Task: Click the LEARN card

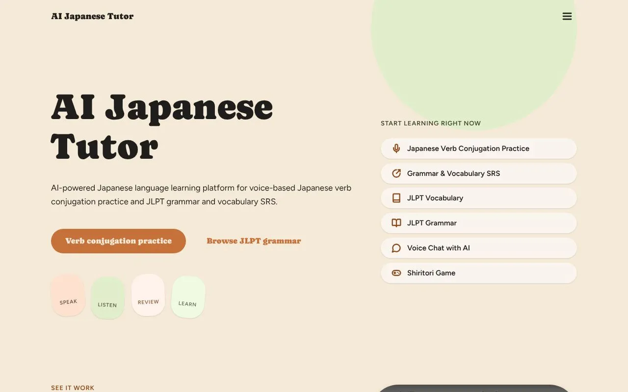Action: (x=188, y=297)
